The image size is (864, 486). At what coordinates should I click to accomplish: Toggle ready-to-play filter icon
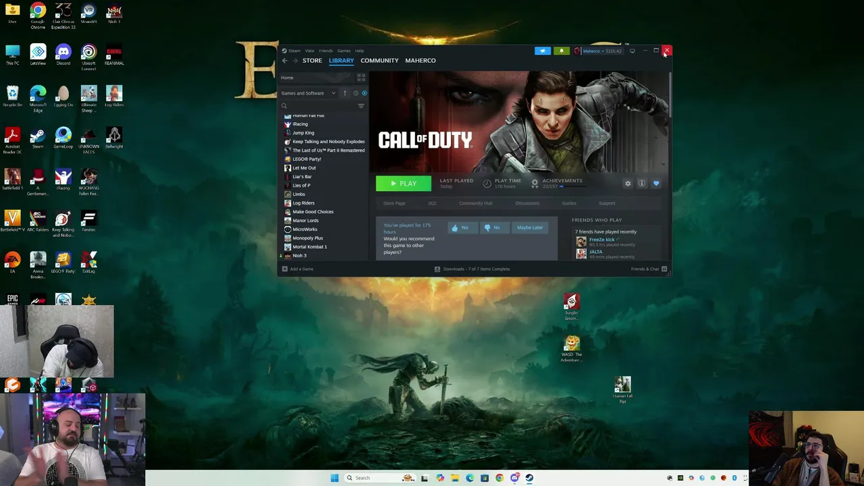pyautogui.click(x=364, y=93)
